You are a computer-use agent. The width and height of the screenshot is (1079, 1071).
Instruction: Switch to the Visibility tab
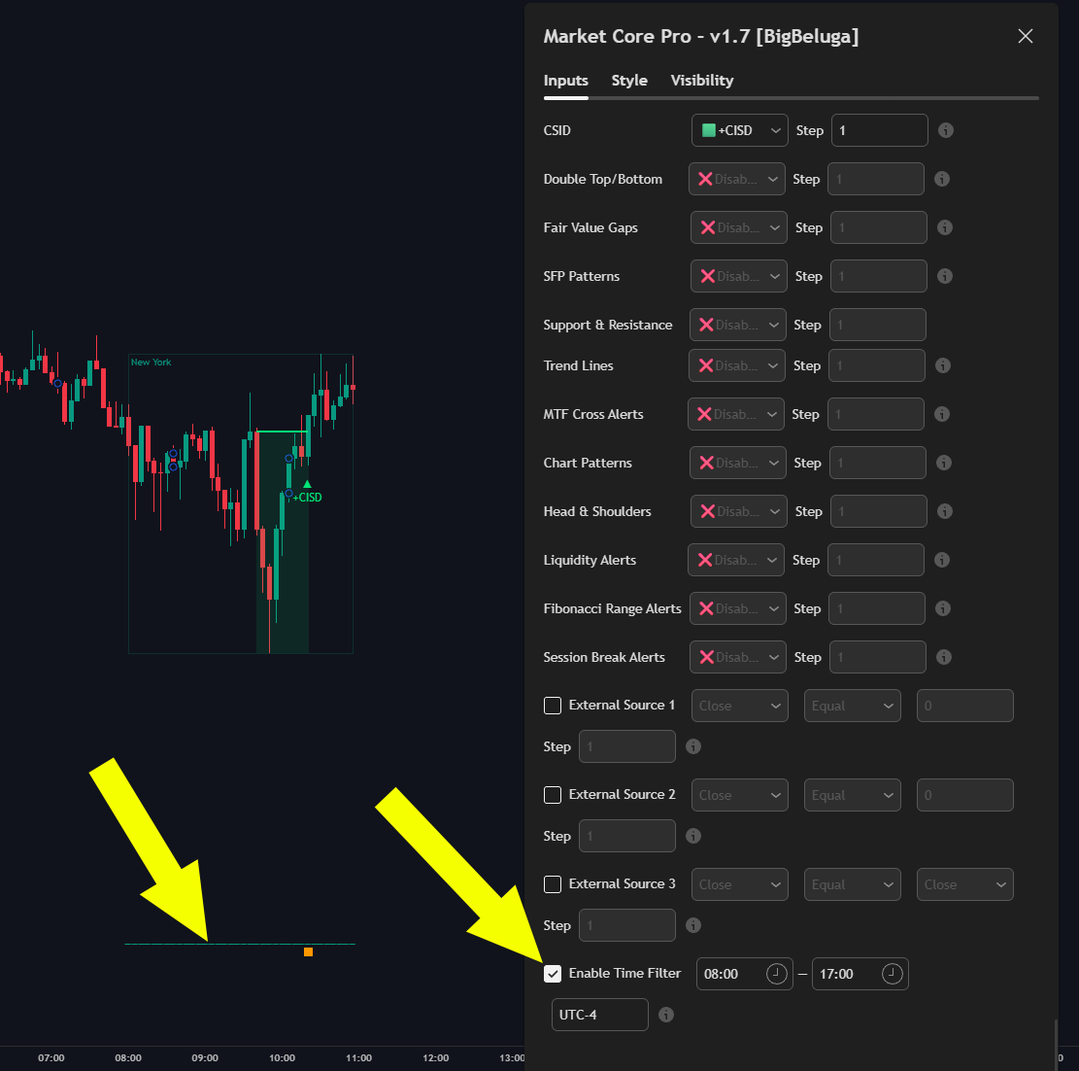pyautogui.click(x=702, y=81)
